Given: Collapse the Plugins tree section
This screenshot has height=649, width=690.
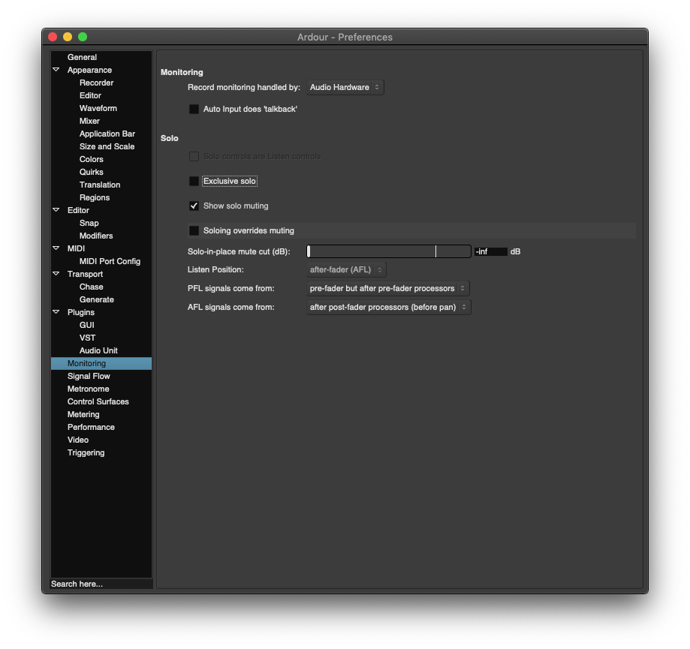Looking at the screenshot, I should coord(56,312).
